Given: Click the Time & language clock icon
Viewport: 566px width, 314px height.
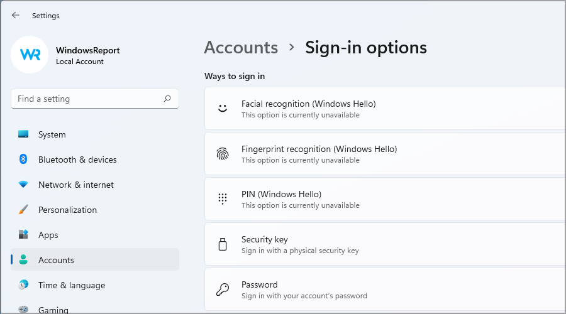Looking at the screenshot, I should pyautogui.click(x=23, y=285).
